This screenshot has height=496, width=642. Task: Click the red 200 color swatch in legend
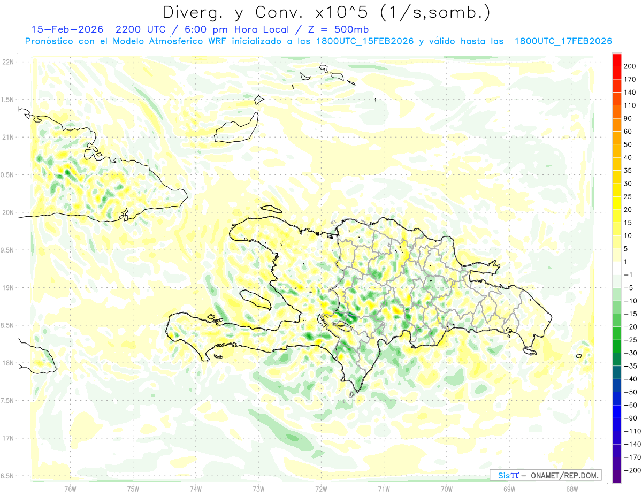(617, 60)
